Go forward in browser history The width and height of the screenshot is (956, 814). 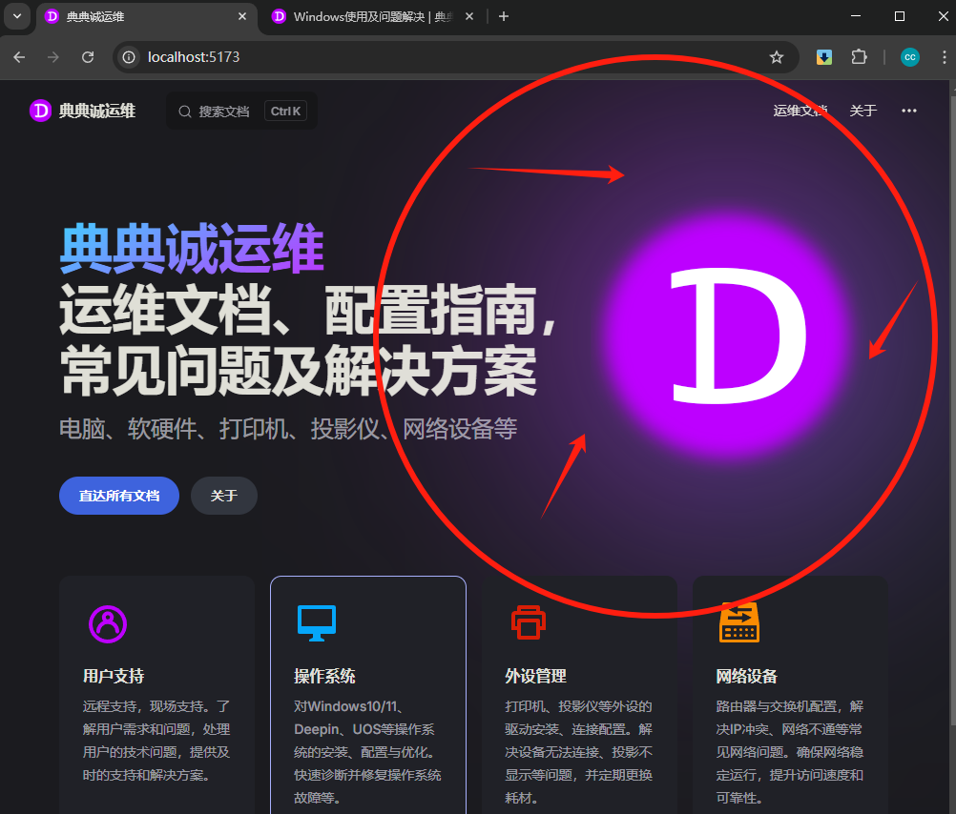tap(53, 57)
